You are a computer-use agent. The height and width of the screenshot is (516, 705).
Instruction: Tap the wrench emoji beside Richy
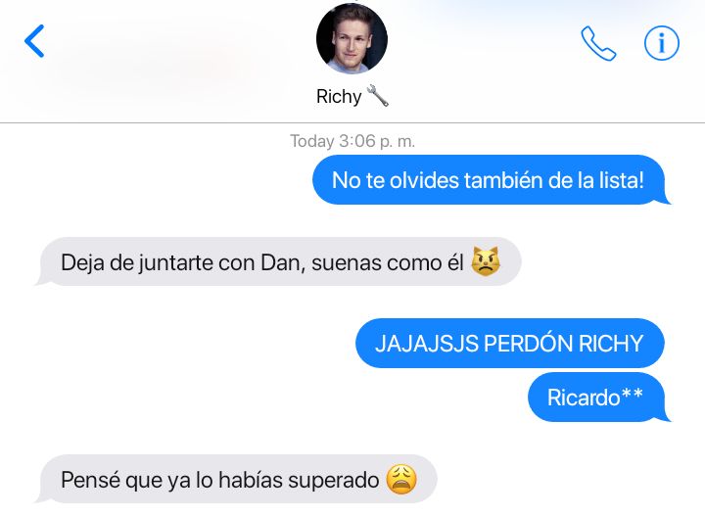tap(378, 96)
